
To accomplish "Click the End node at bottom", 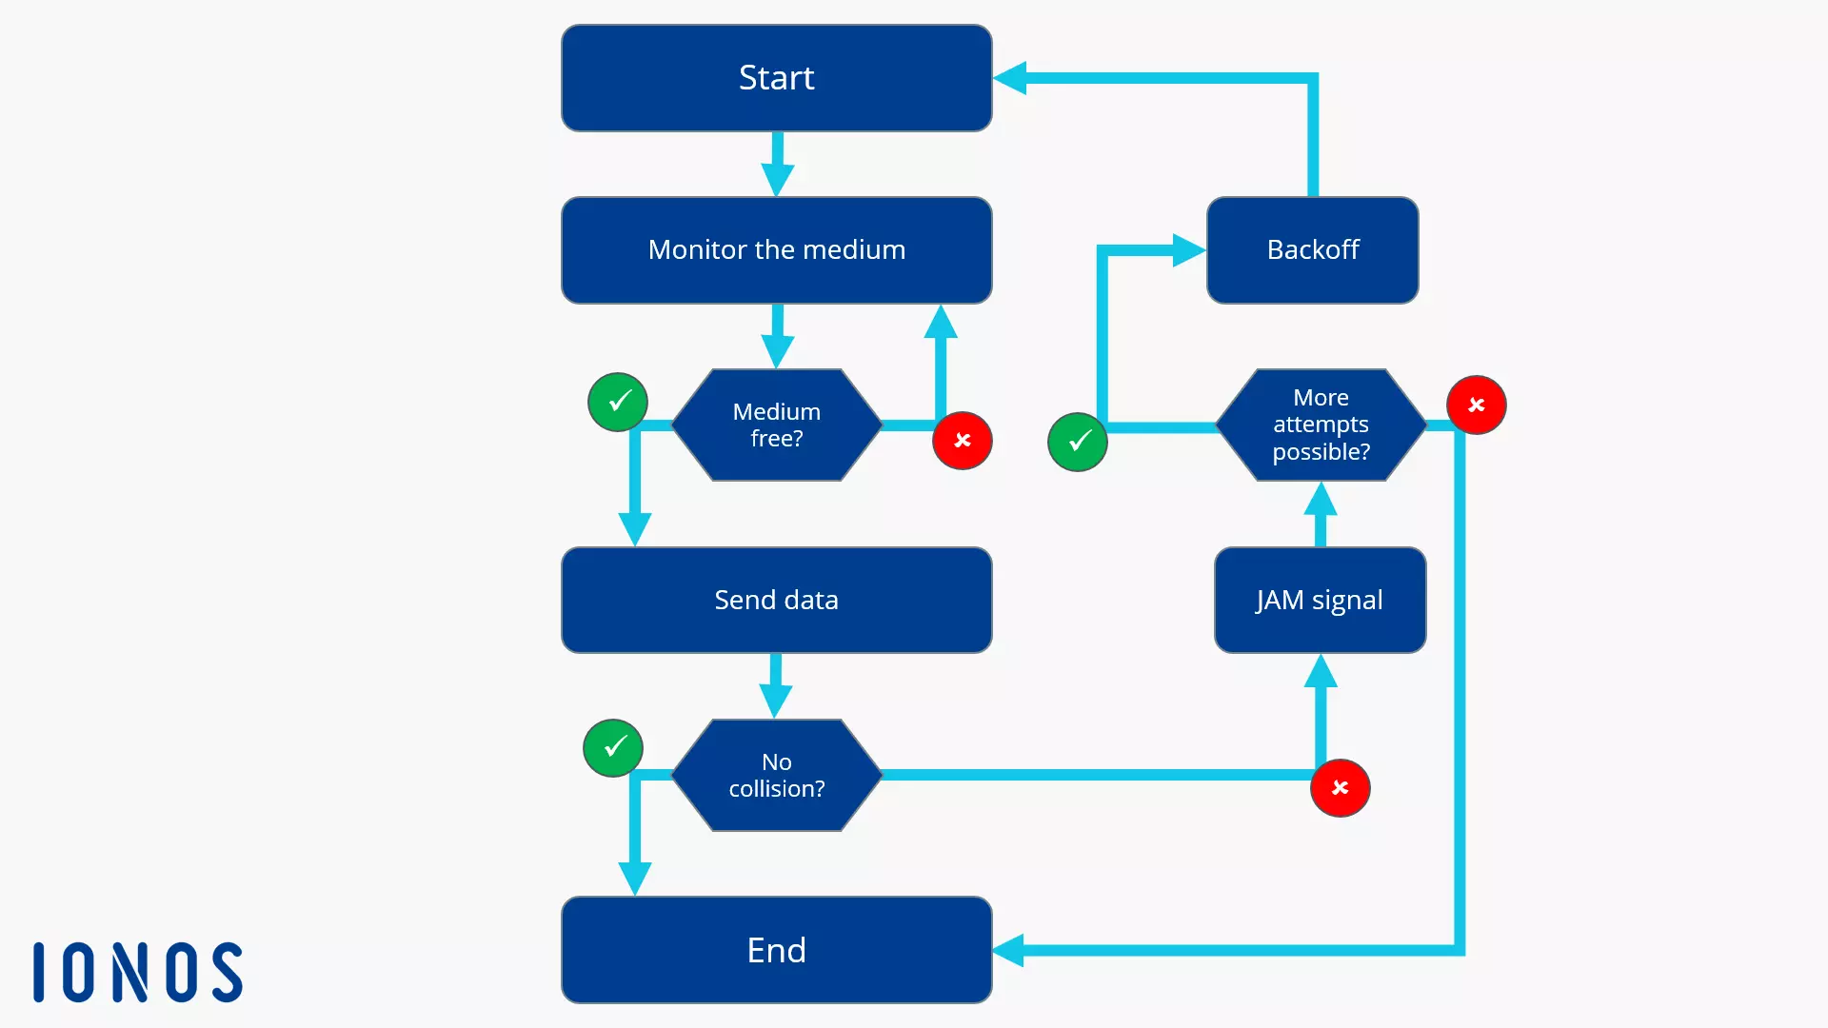I will 776,949.
